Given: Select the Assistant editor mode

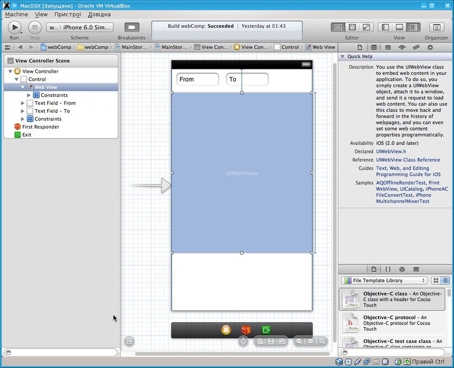Looking at the screenshot, I should click(352, 27).
